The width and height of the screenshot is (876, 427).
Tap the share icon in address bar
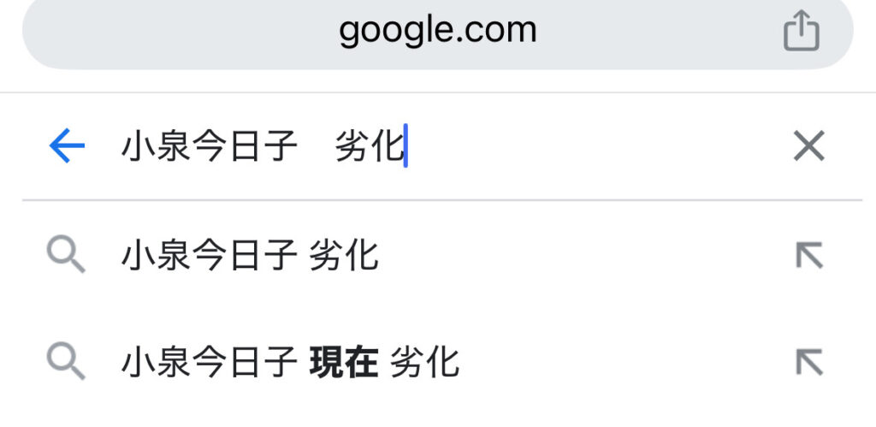coord(801,30)
